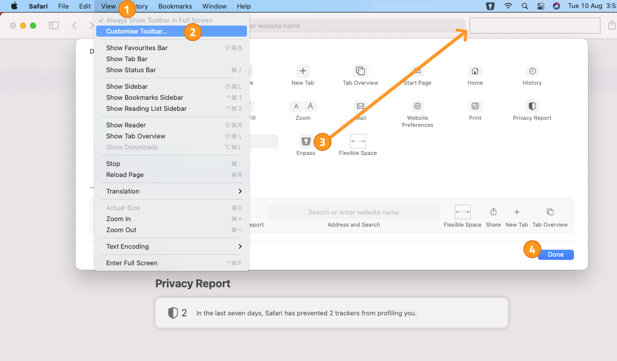The width and height of the screenshot is (617, 361).
Task: Open the Bookmarks menu
Action: tap(175, 6)
